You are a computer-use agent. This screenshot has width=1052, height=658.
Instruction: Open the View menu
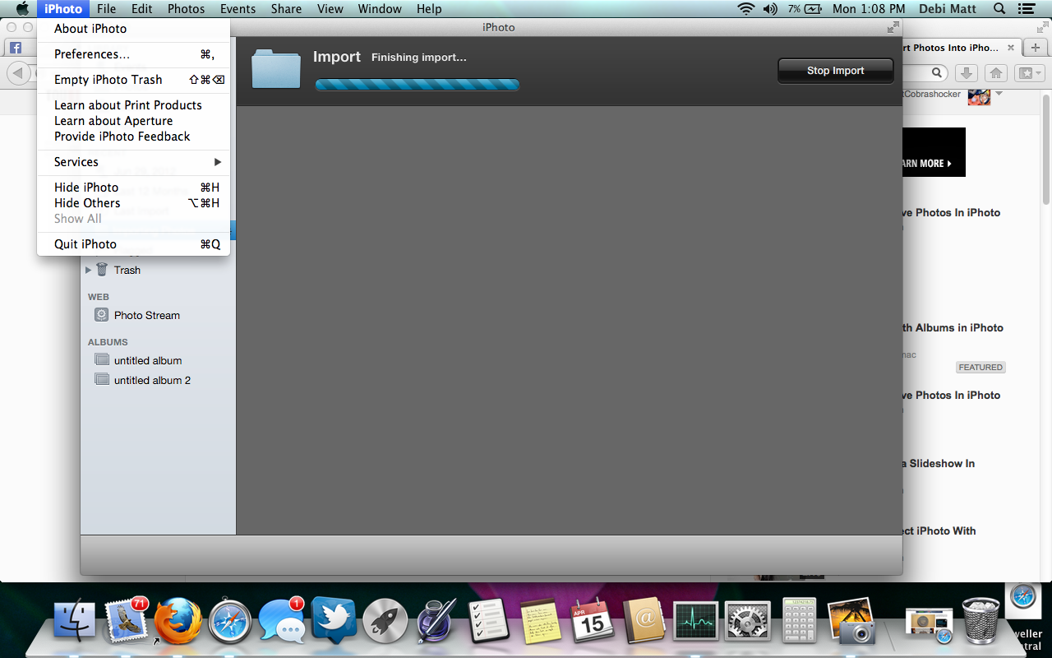(330, 9)
